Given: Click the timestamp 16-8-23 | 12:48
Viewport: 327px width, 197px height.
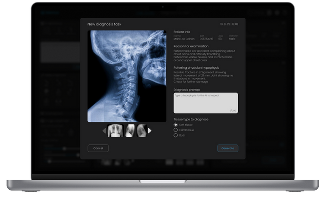Looking at the screenshot, I should (229, 24).
